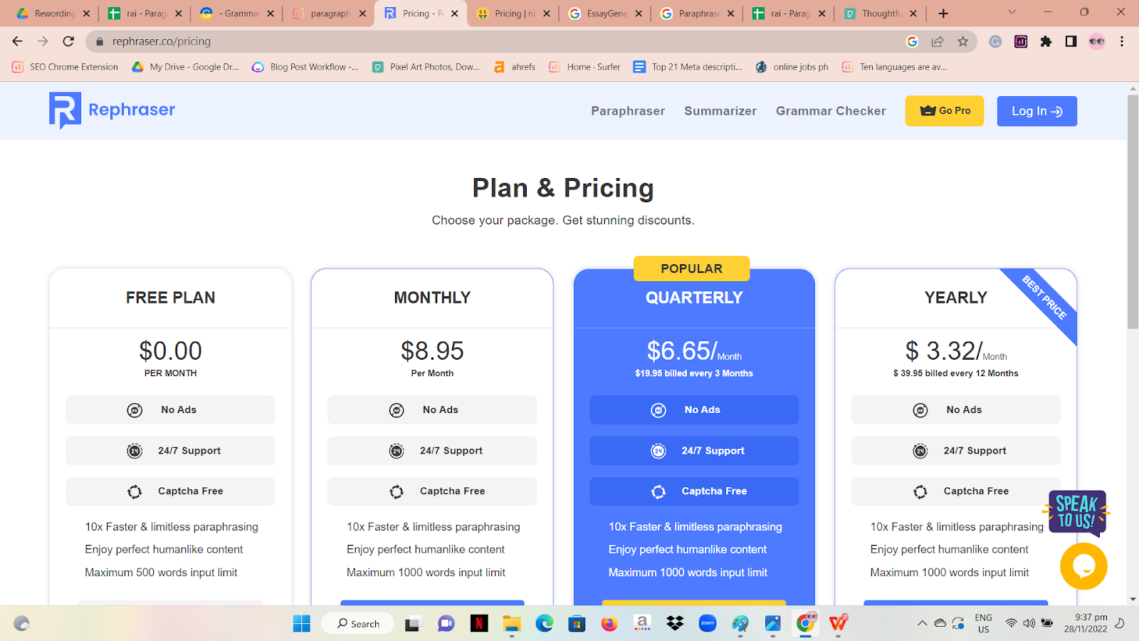Open File Explorer from the taskbar

click(x=512, y=624)
